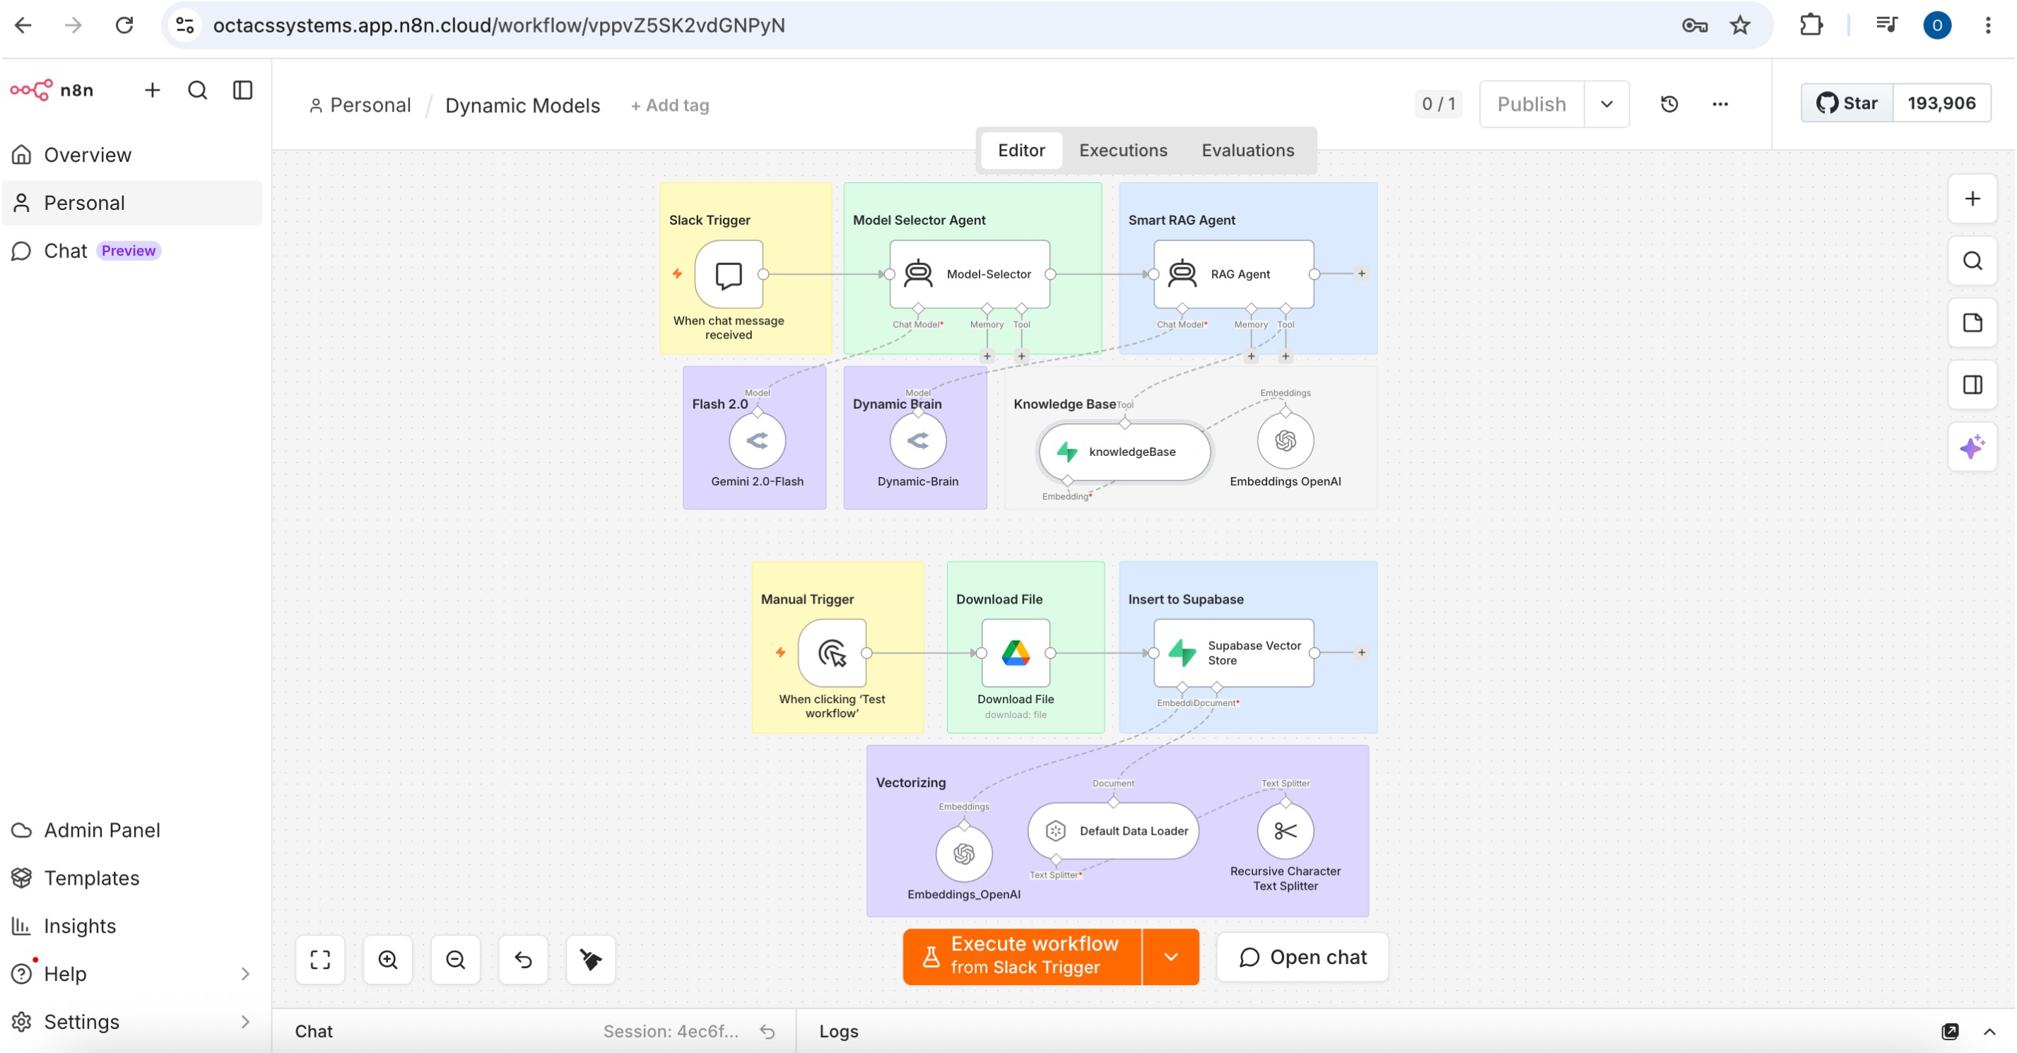Open canvas node search magnifier icon
The height and width of the screenshot is (1053, 2017).
(x=1972, y=261)
